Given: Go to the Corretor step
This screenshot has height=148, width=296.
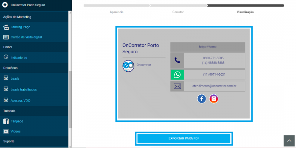Looking at the screenshot, I should pos(178,12).
